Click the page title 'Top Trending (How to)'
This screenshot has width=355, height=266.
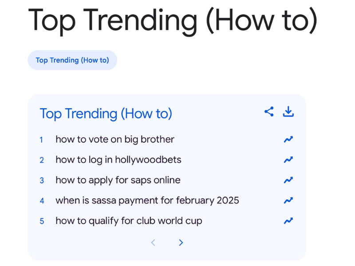click(x=173, y=21)
